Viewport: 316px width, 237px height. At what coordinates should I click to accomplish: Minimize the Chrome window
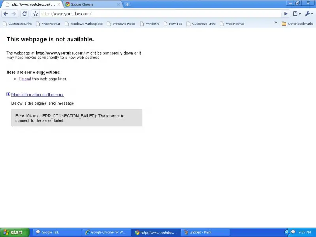click(x=290, y=3)
